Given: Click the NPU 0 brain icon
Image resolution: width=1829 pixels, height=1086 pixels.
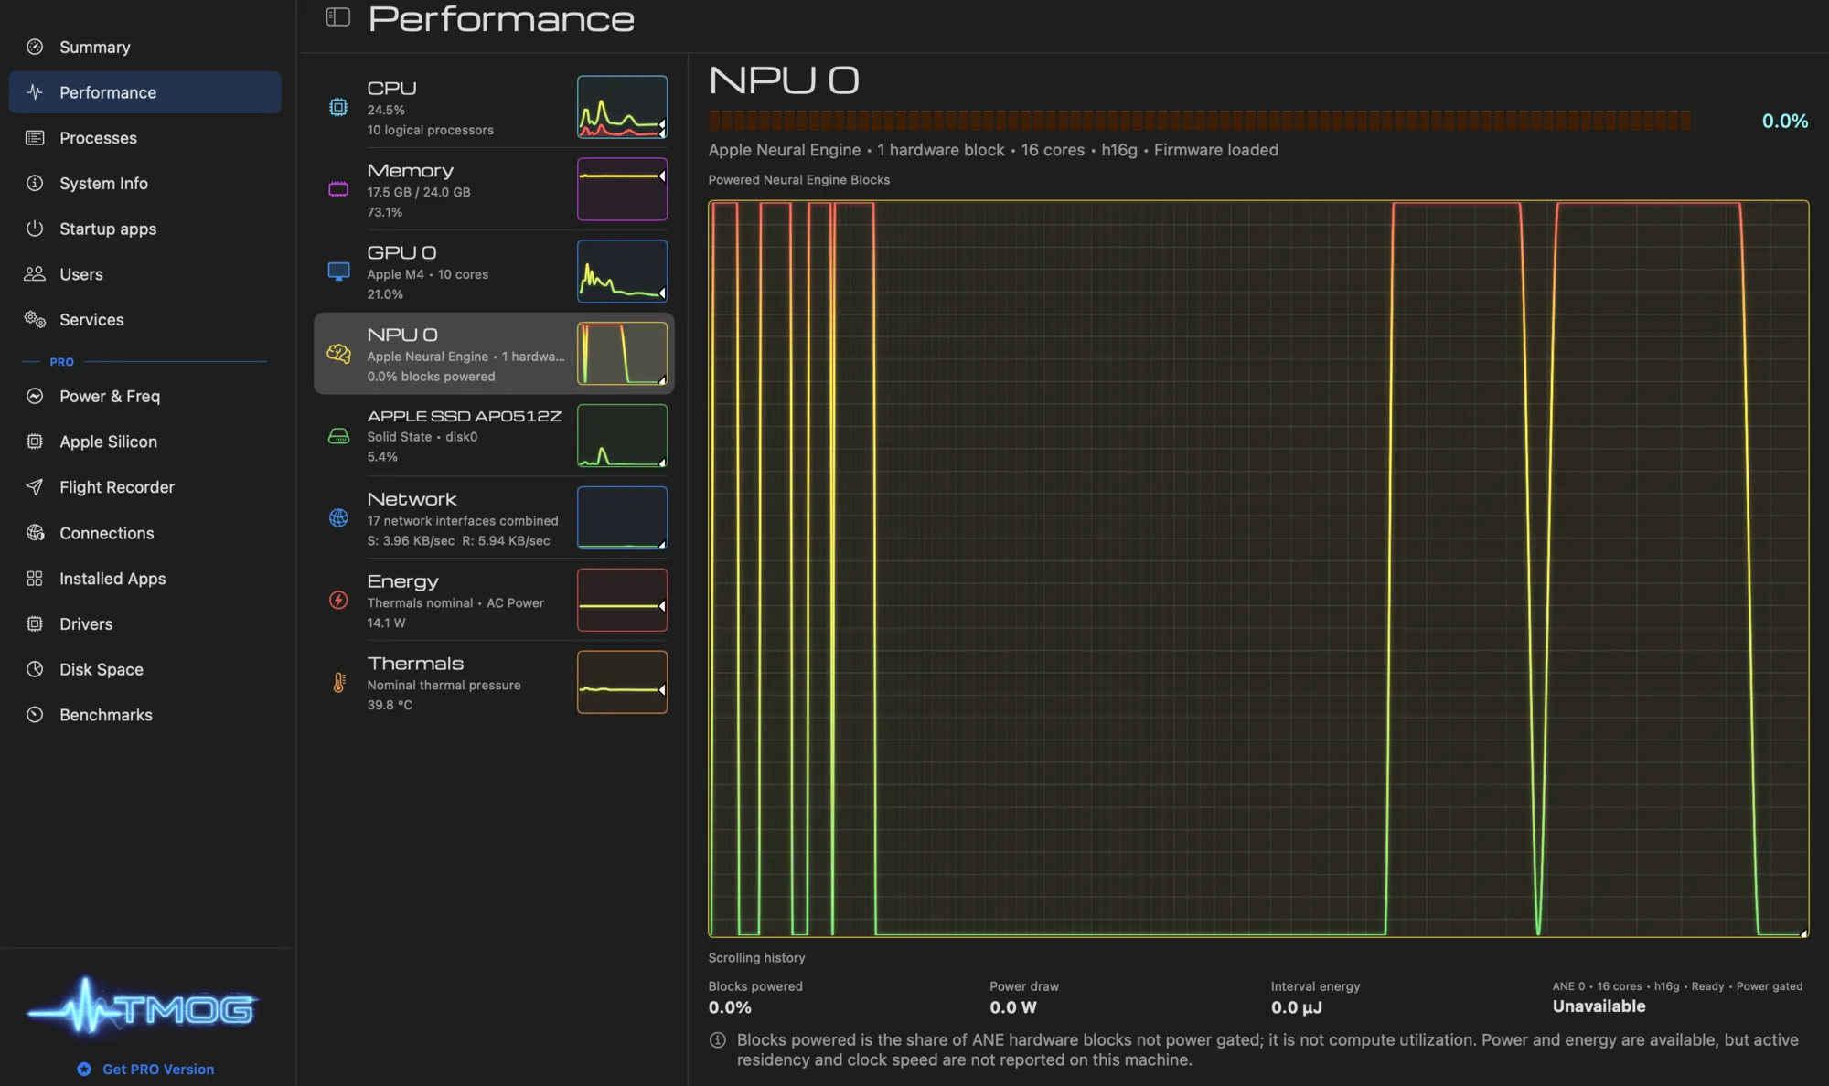Looking at the screenshot, I should 338,354.
